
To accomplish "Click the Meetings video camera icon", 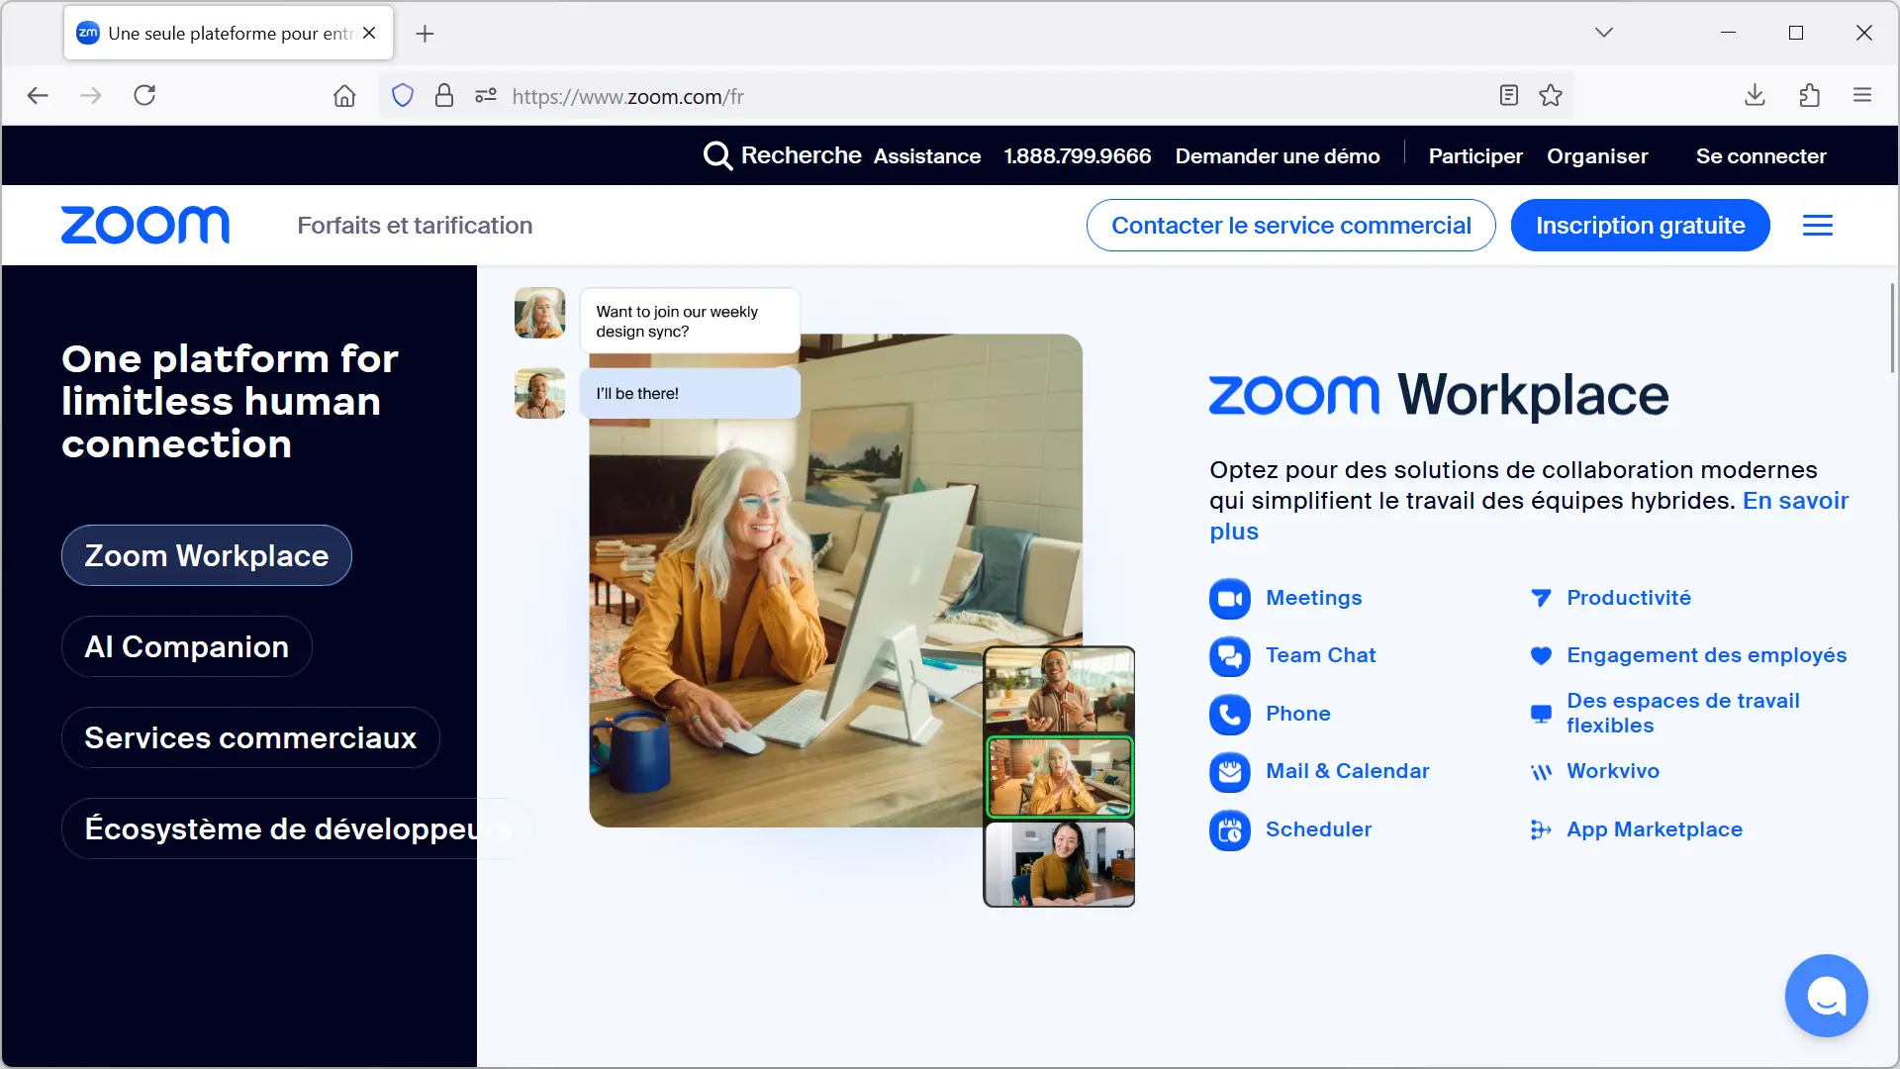I will point(1230,599).
